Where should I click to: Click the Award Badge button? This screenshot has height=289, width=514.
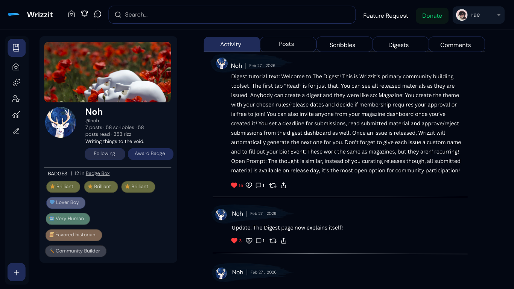150,154
